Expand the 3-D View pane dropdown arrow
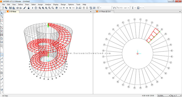 coord(91,12)
